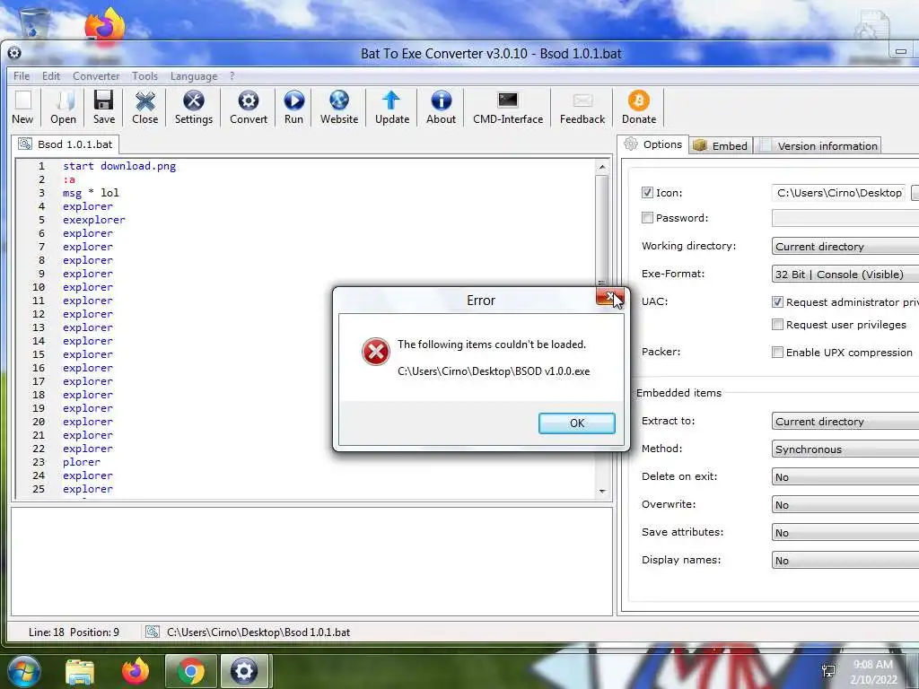
Task: Enable UPX compression checkbox
Action: pyautogui.click(x=777, y=352)
